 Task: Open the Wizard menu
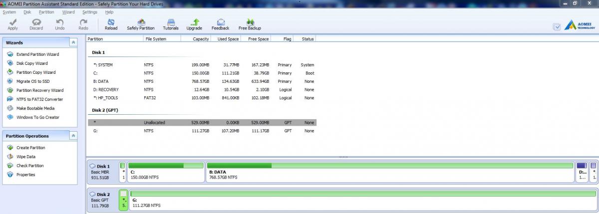(68, 11)
